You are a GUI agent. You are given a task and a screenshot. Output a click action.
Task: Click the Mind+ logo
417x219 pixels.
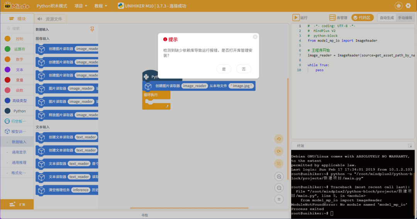pyautogui.click(x=17, y=5)
